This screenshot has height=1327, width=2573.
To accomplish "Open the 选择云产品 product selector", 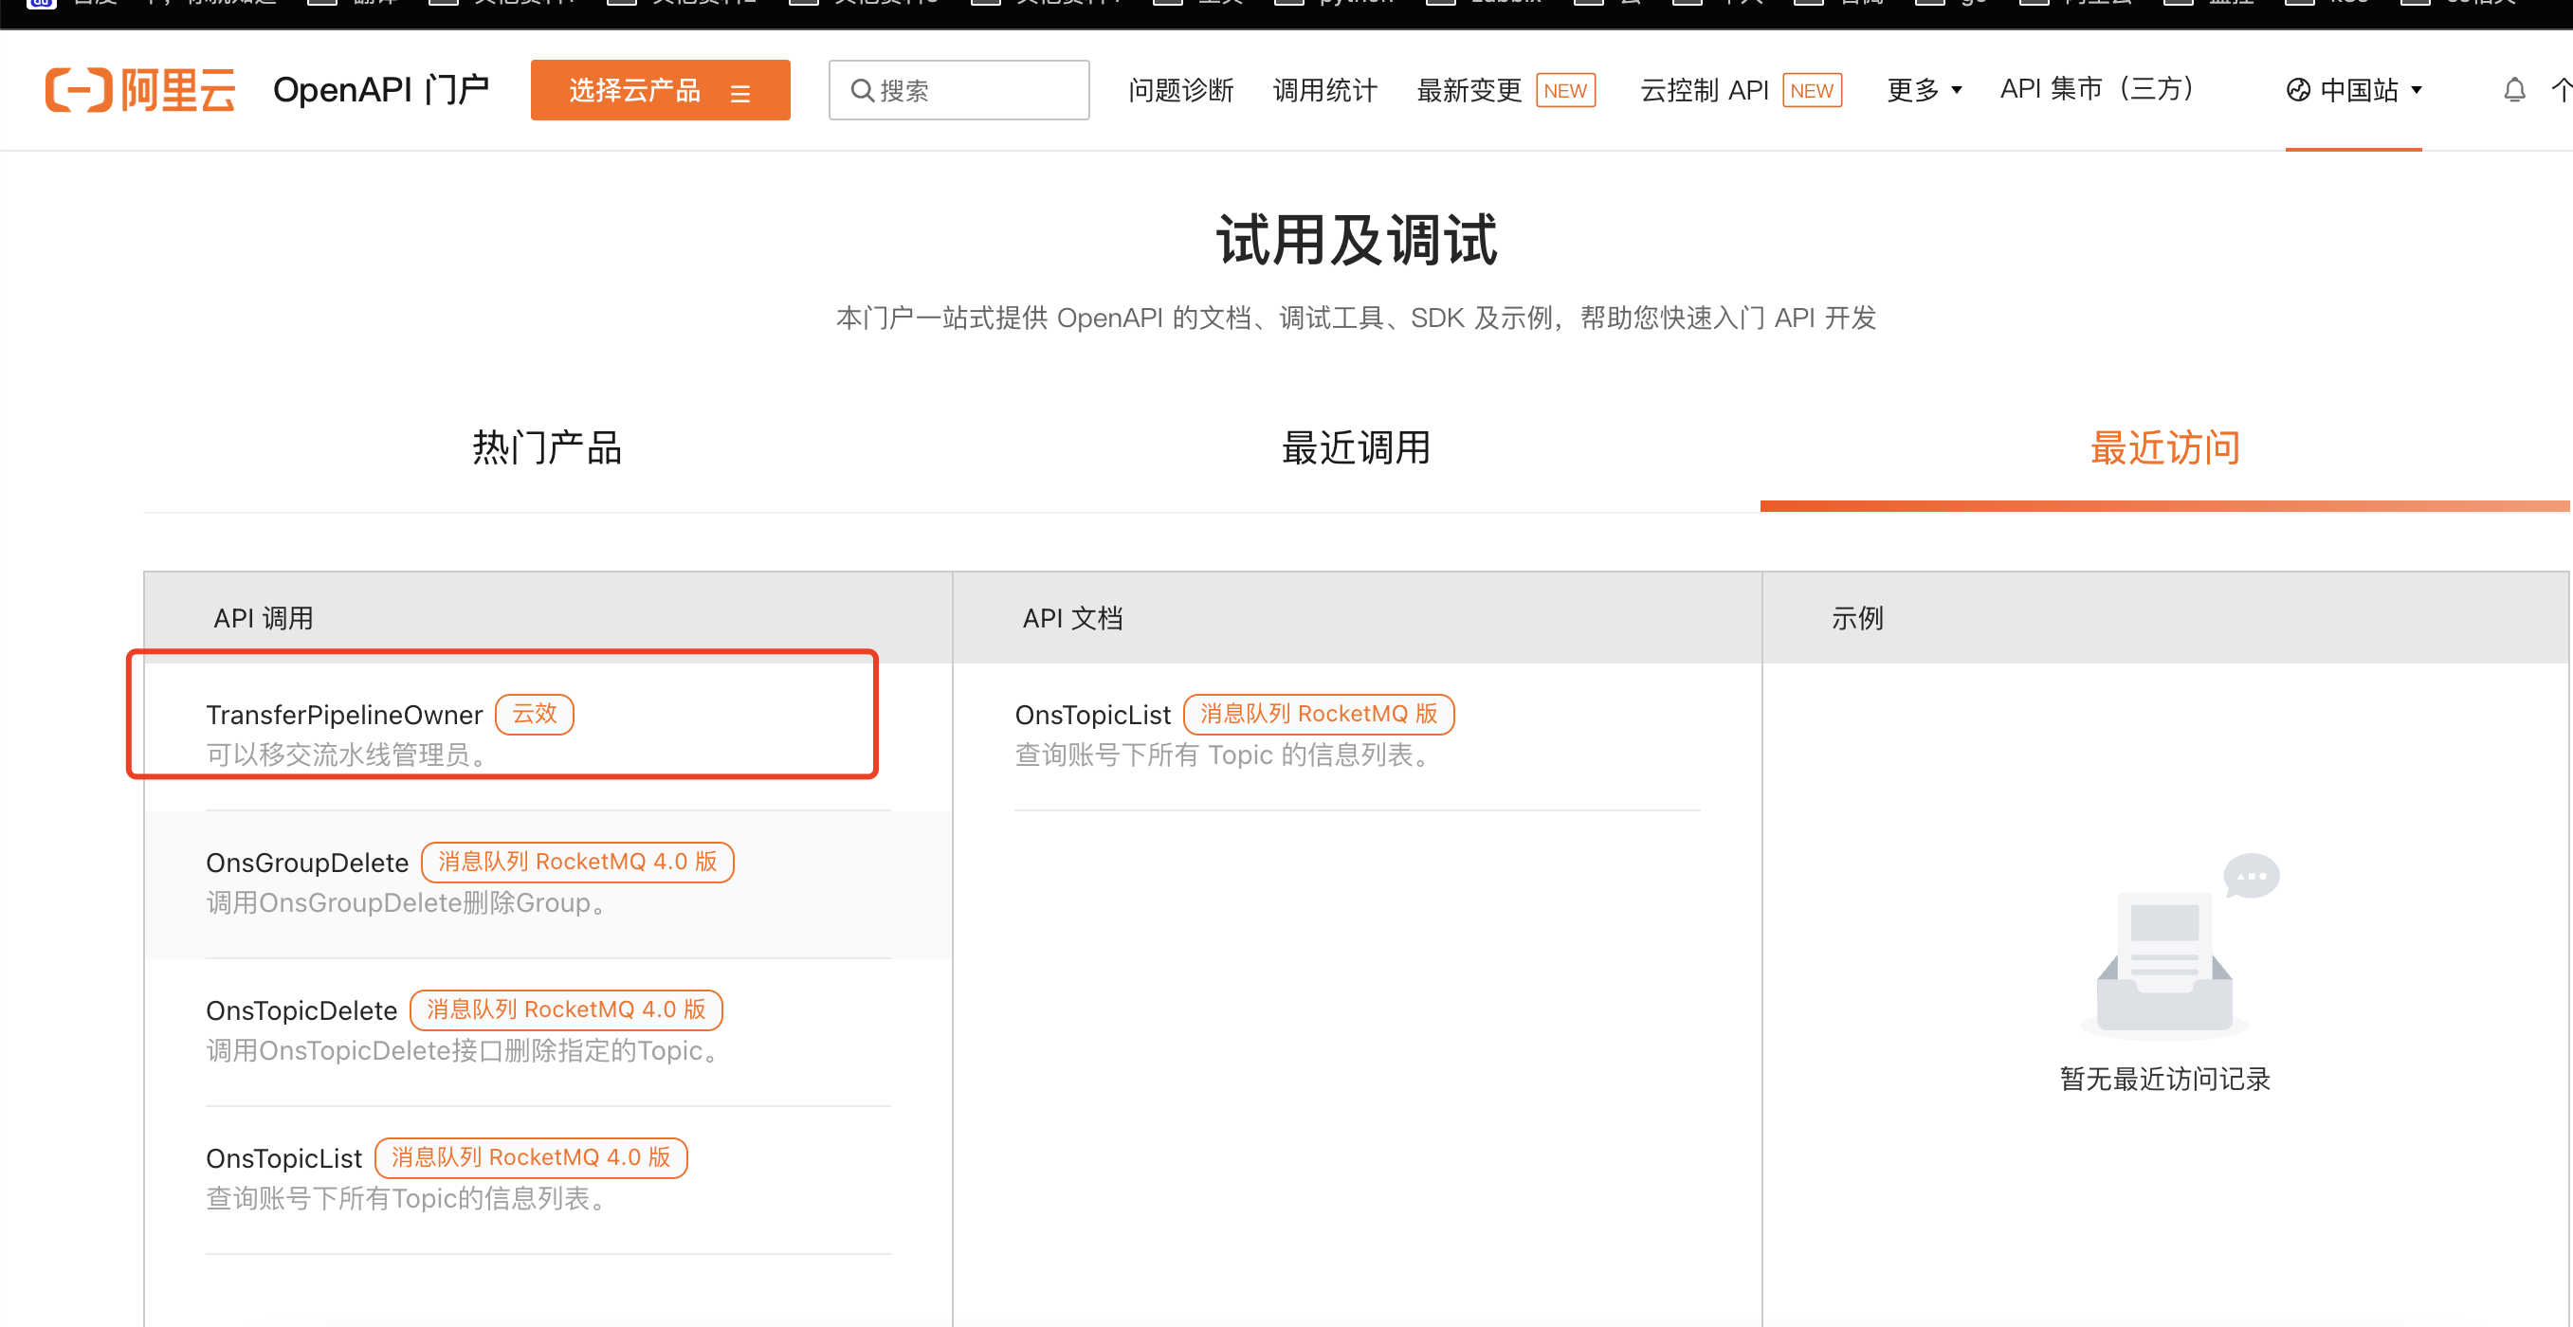I will click(x=635, y=90).
